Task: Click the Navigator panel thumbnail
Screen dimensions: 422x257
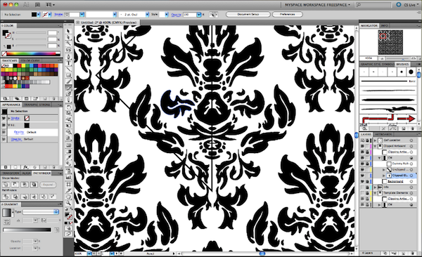Action: click(390, 42)
